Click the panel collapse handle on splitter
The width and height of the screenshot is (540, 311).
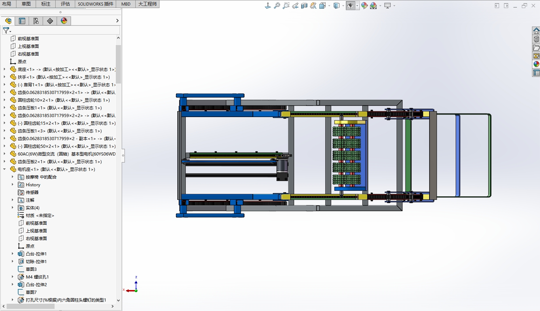(x=123, y=155)
